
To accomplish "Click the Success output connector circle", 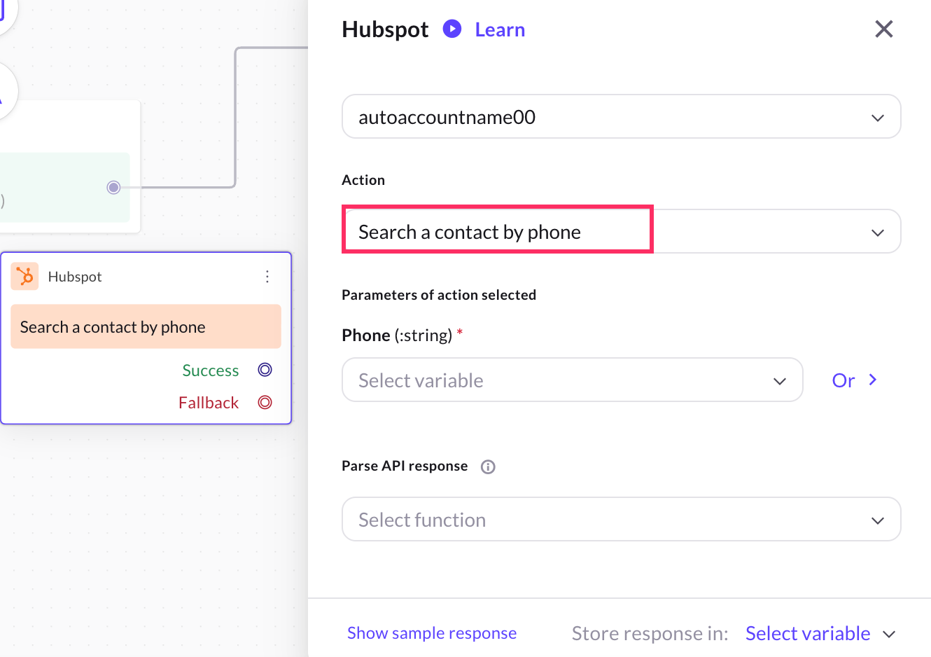I will tap(265, 370).
